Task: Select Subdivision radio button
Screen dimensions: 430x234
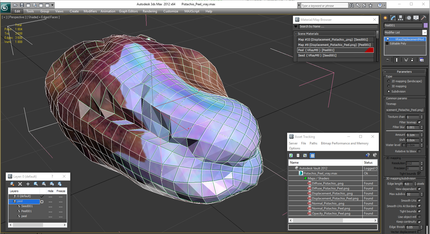Action: click(389, 91)
